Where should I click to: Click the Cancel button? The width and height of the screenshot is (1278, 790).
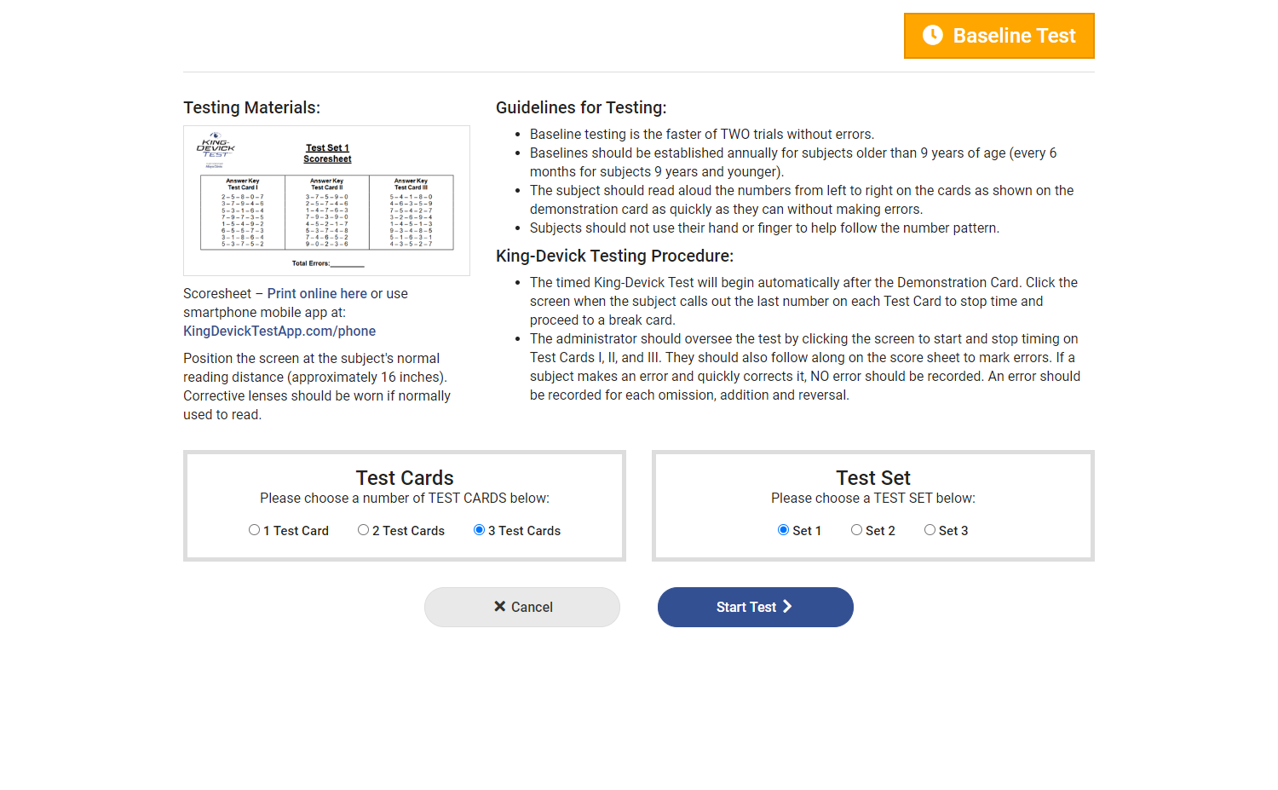[x=521, y=607]
